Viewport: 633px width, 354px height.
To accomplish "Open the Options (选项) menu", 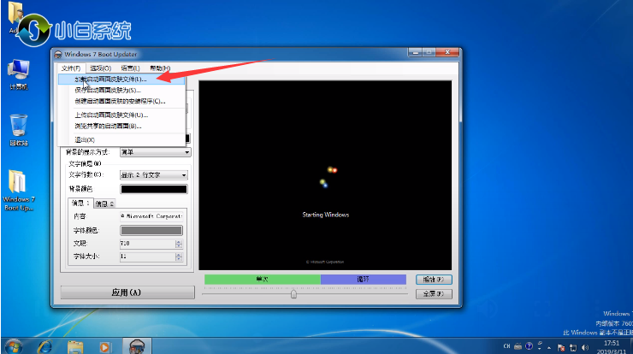I will click(101, 68).
